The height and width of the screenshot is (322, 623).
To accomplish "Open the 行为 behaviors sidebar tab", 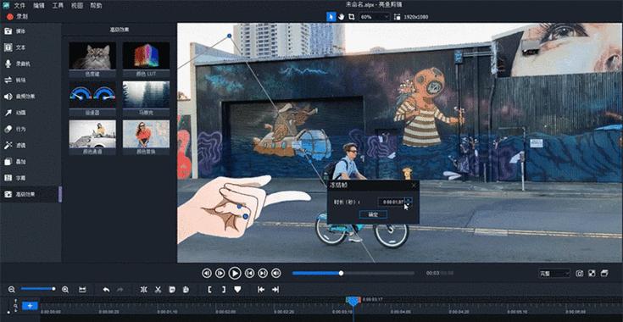I will click(x=31, y=129).
